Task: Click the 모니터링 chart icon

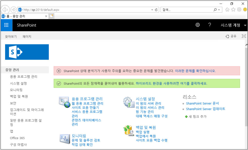Action: (x=65, y=139)
